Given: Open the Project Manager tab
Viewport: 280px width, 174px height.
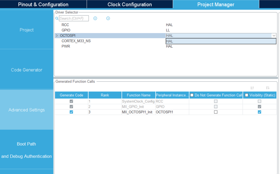Looking at the screenshot, I should click(x=216, y=4).
